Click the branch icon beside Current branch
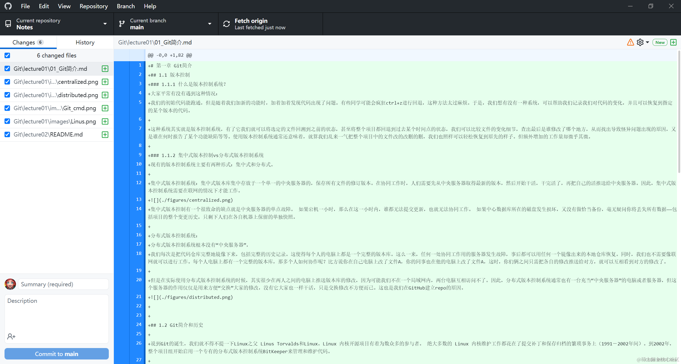 (122, 24)
